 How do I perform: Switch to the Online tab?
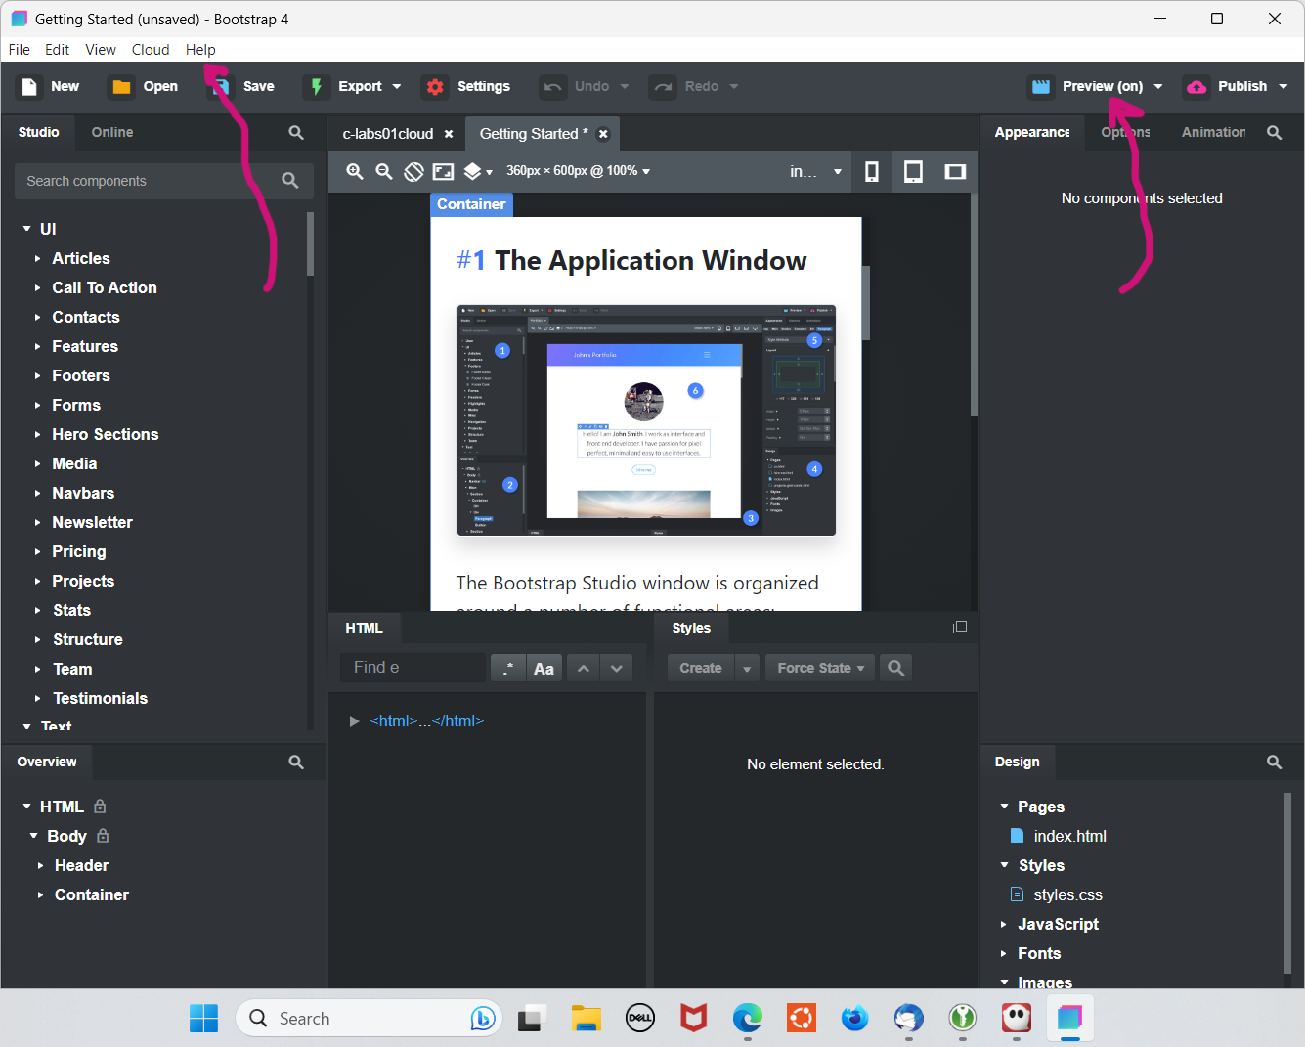(112, 133)
